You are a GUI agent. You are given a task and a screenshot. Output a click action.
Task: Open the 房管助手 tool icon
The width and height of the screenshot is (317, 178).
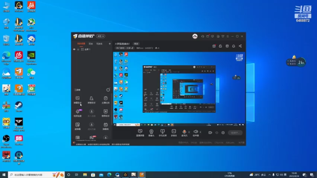92,100
